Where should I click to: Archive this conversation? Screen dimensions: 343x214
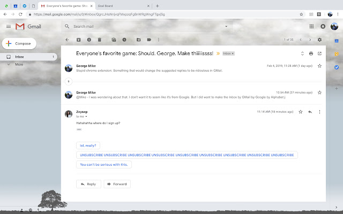[x=79, y=40]
